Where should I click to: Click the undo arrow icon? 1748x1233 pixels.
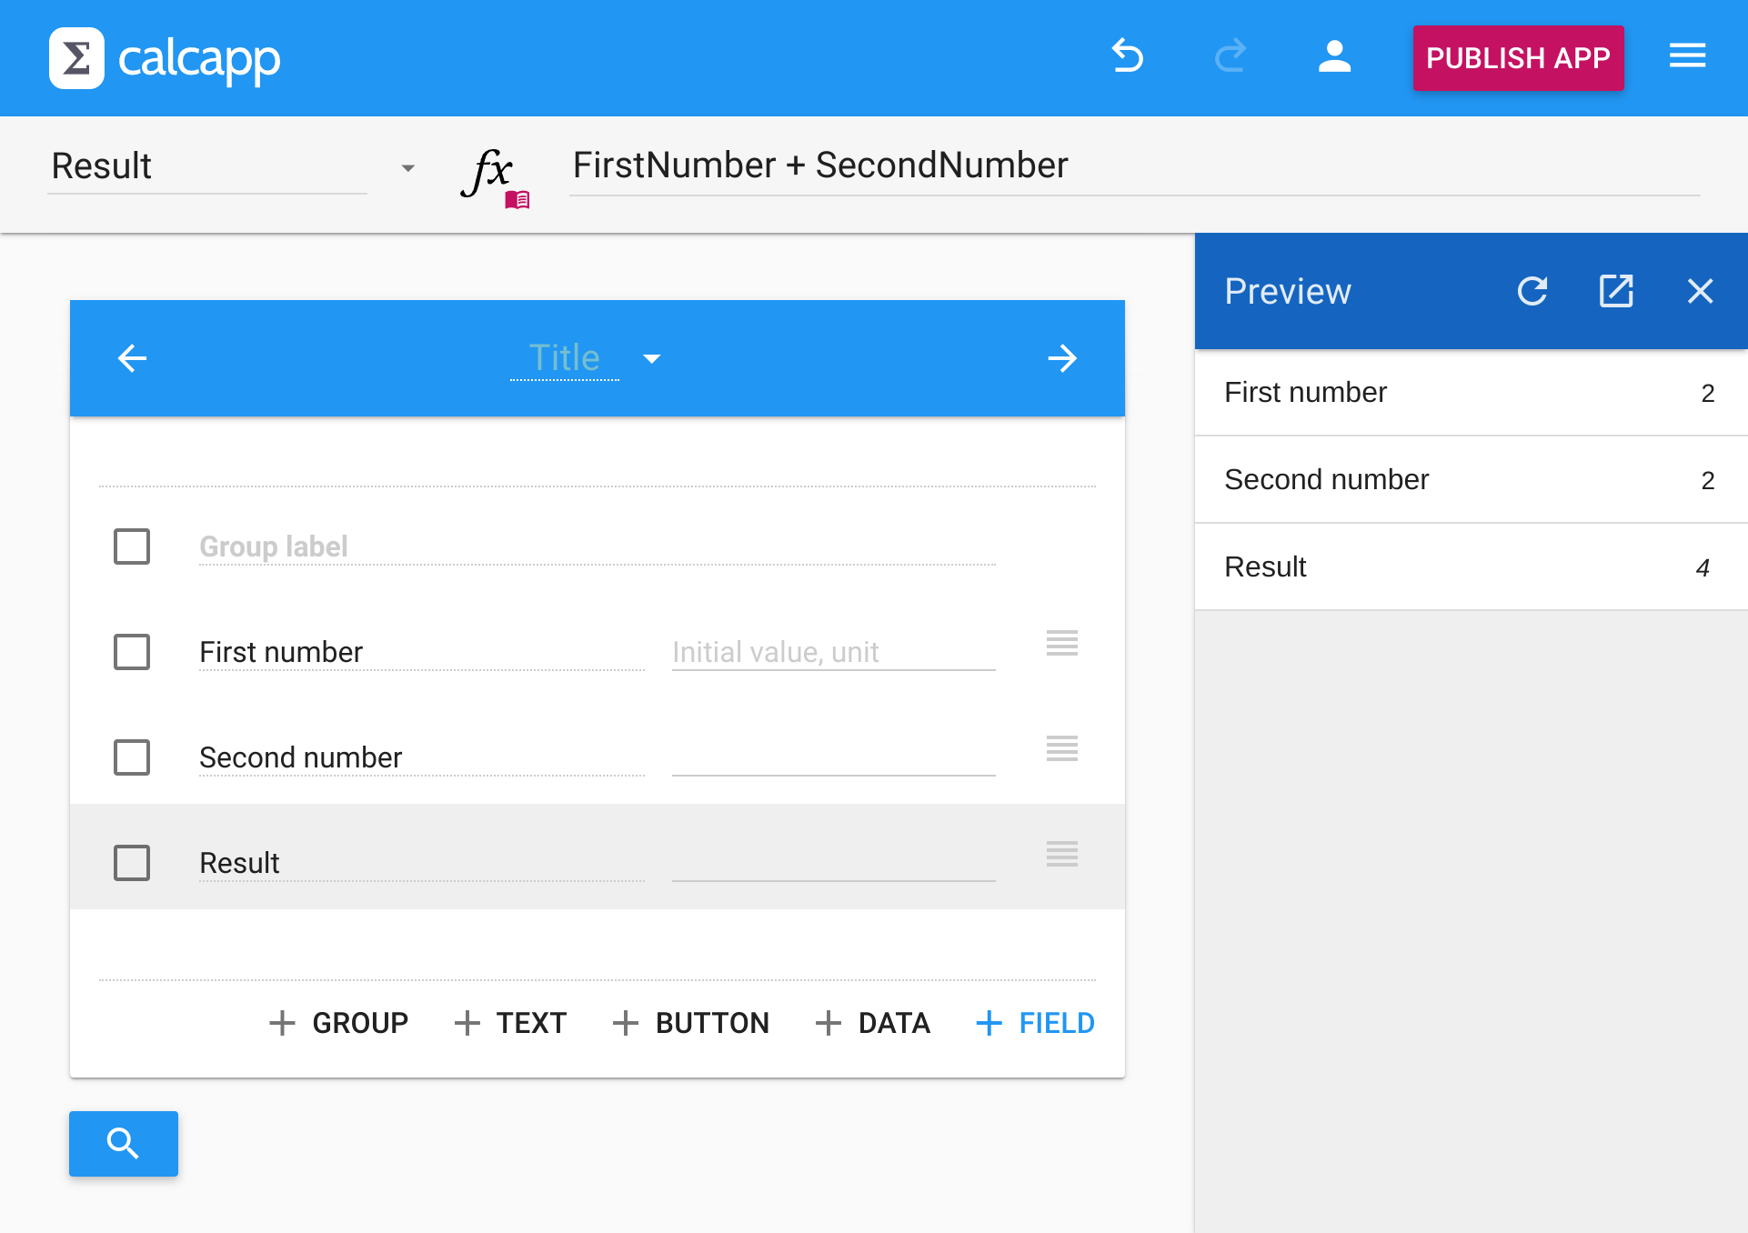point(1128,56)
